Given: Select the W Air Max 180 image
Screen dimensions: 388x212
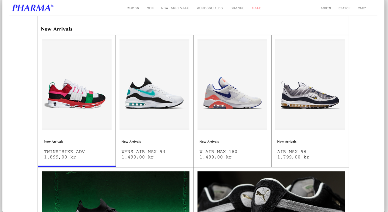Looking at the screenshot, I should (232, 84).
